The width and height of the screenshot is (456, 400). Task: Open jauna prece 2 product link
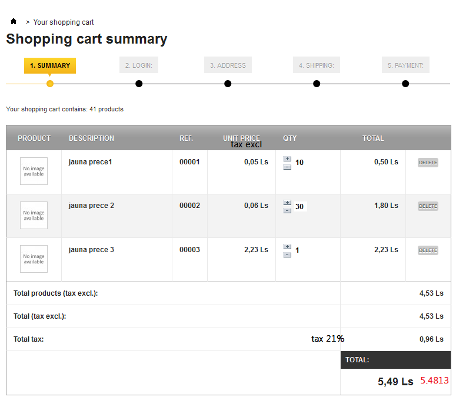(91, 206)
